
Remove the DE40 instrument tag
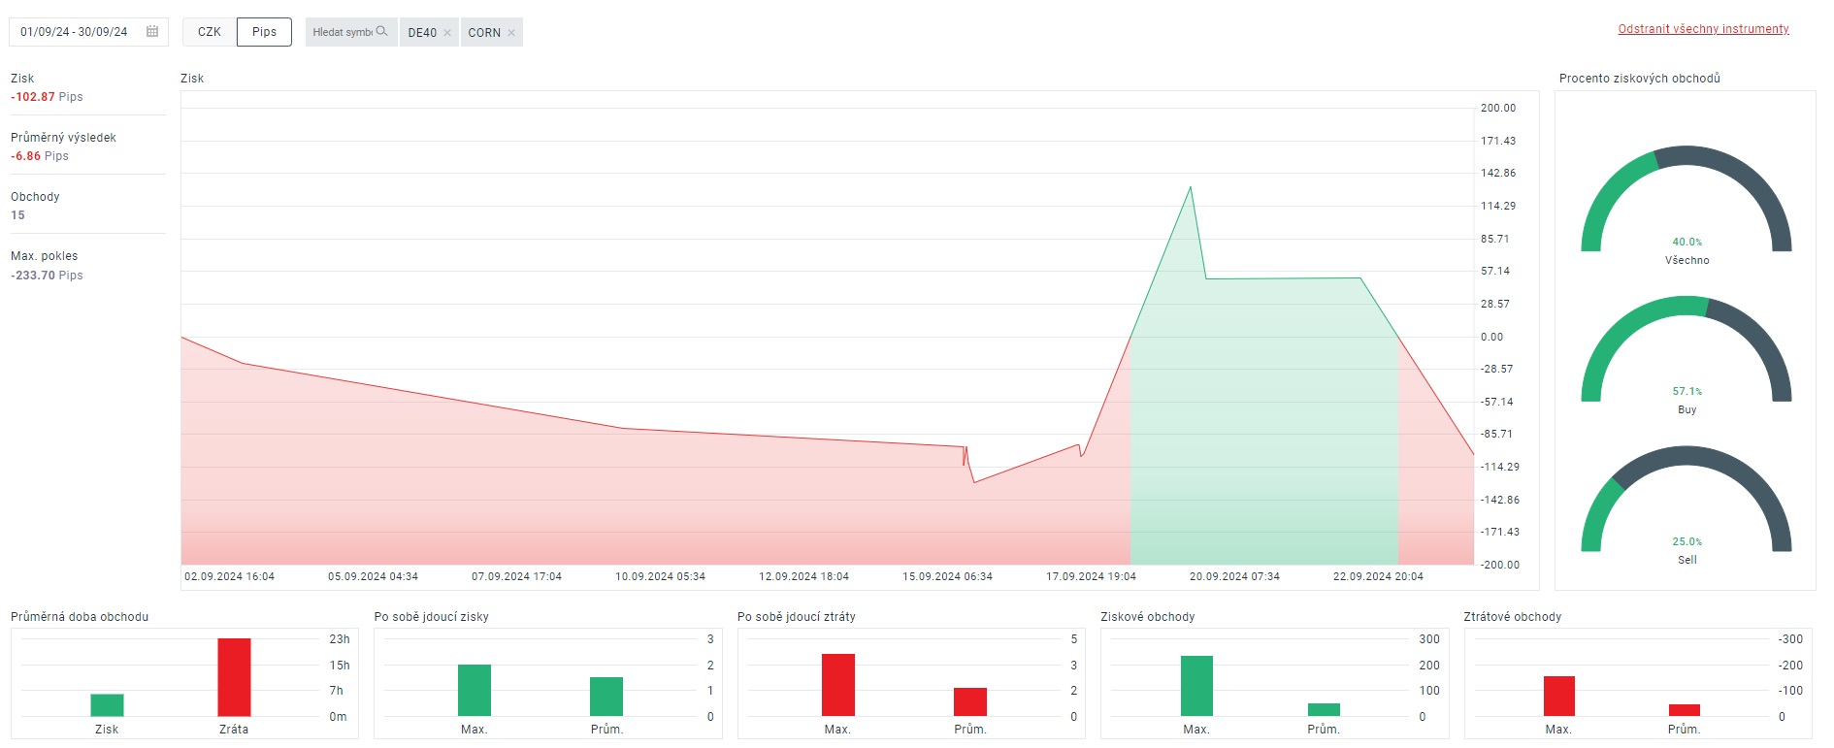tap(447, 33)
